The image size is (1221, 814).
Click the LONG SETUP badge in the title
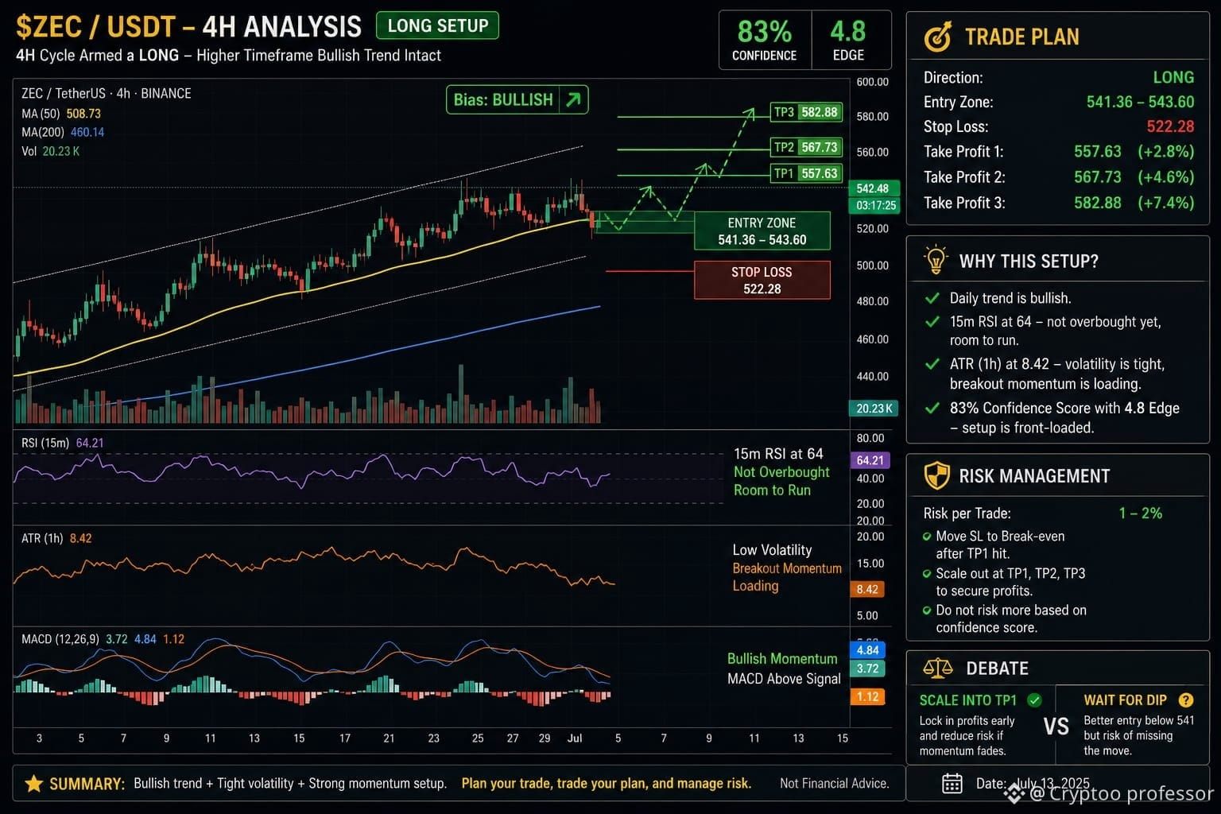[x=437, y=25]
